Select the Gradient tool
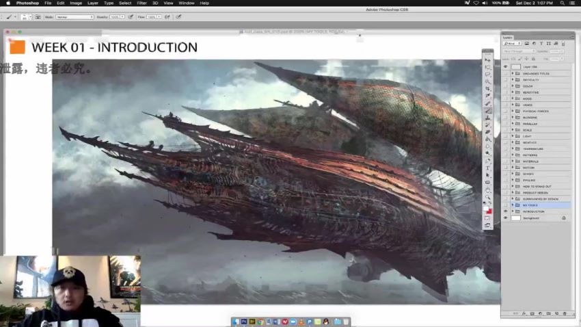This screenshot has height=327, width=581. pos(487,140)
